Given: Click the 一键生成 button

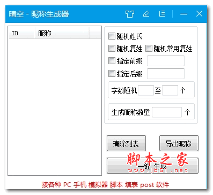Looking at the screenshot, I should click(152, 166).
